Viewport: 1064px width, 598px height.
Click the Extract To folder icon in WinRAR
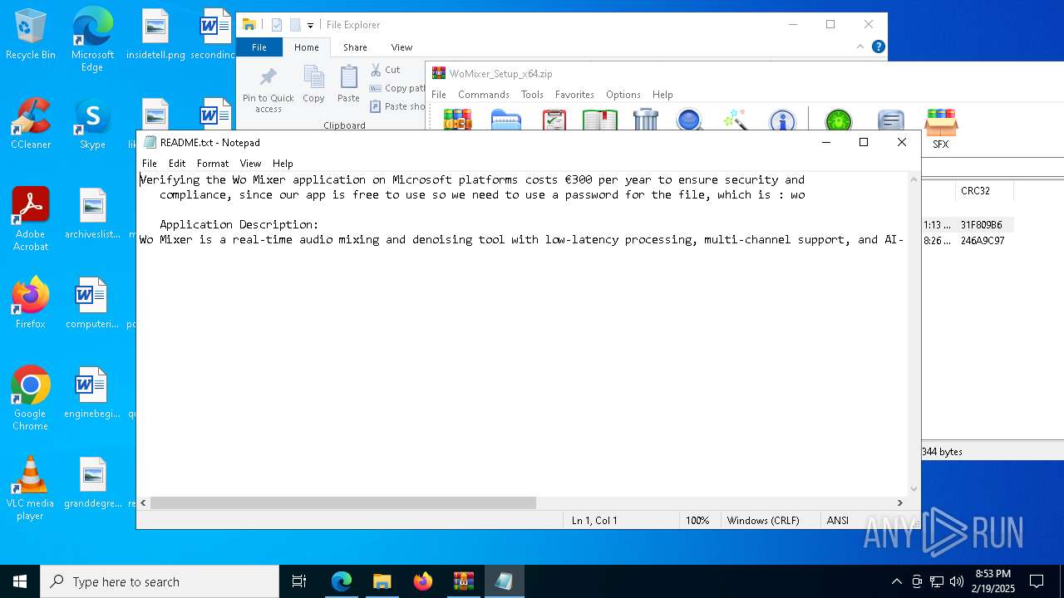pos(506,120)
